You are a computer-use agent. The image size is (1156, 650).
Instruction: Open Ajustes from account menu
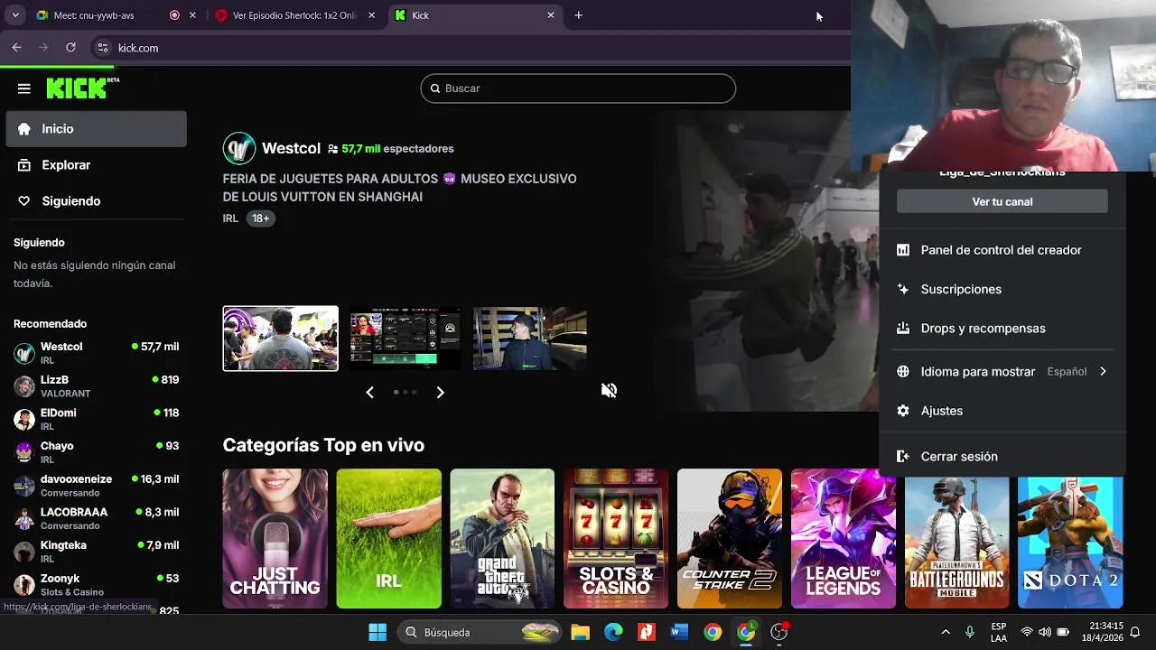[1002, 411]
